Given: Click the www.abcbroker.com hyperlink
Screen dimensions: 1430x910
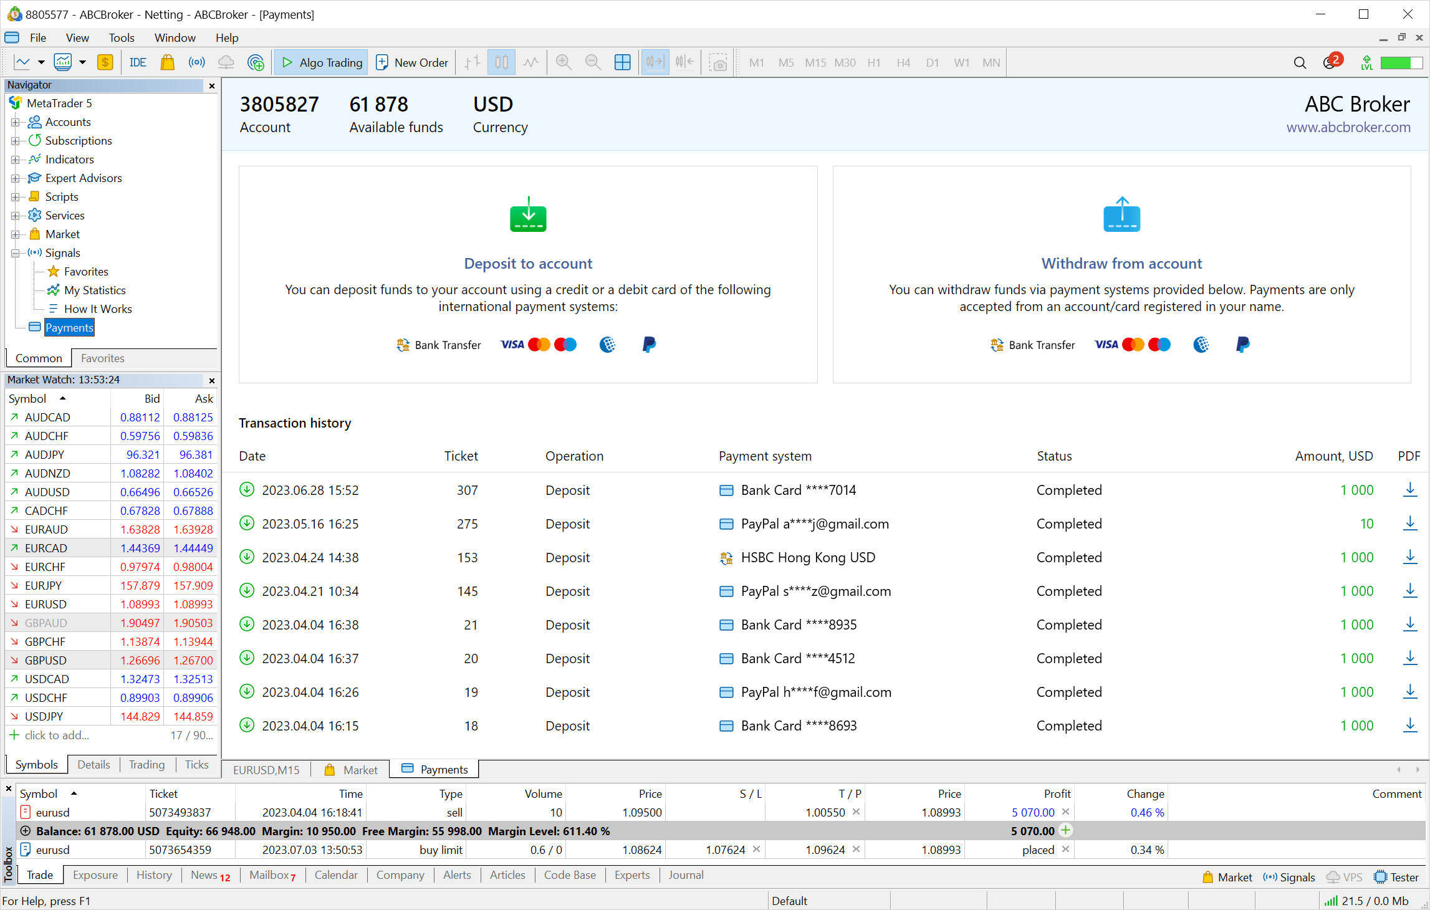Looking at the screenshot, I should point(1351,127).
